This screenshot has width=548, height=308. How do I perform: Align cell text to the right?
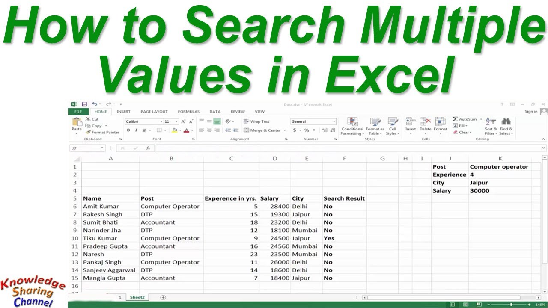coord(217,130)
